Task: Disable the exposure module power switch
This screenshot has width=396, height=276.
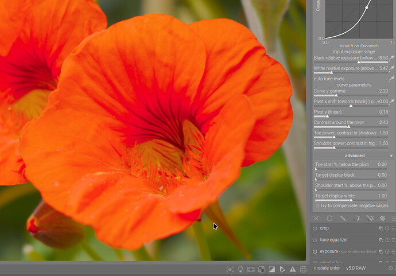Action: pyautogui.click(x=315, y=251)
